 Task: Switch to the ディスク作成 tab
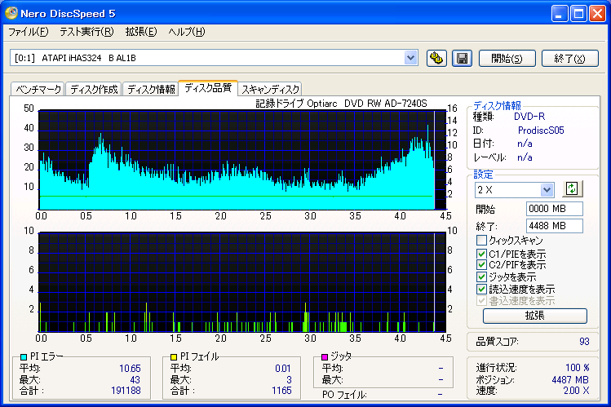coord(94,89)
